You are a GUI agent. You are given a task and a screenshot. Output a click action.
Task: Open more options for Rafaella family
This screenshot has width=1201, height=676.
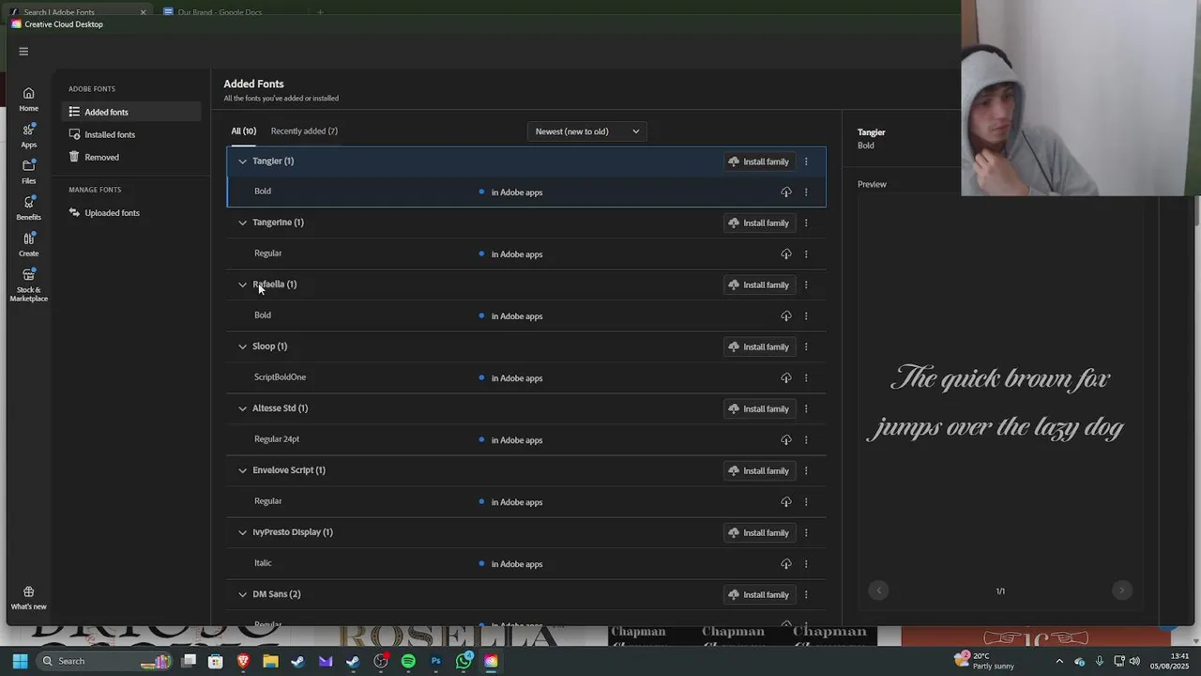coord(806,284)
